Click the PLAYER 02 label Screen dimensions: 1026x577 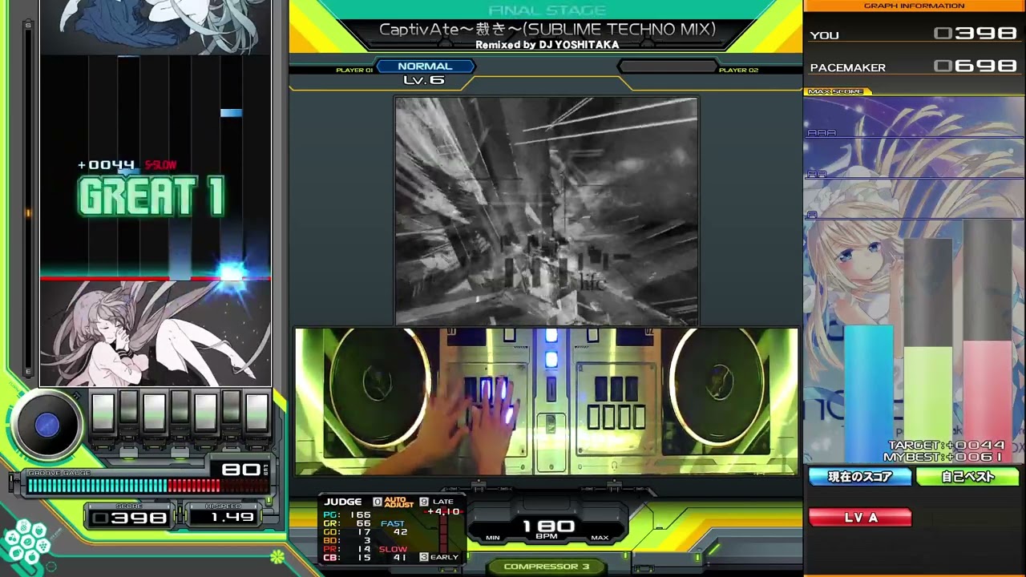[738, 71]
